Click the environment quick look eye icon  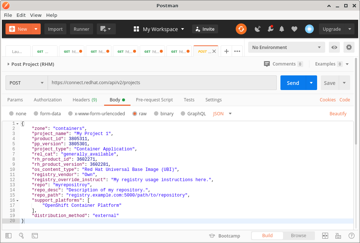tap(334, 48)
